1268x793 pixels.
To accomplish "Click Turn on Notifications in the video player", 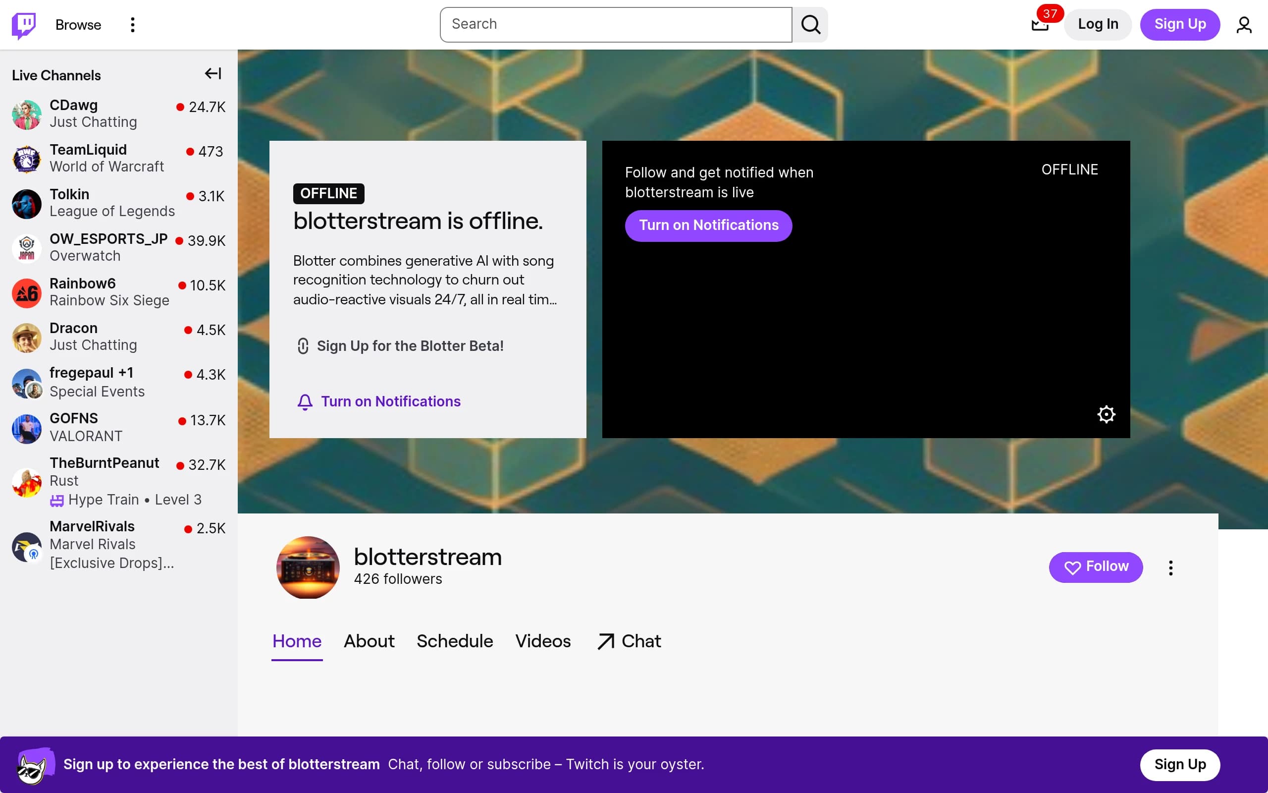I will pos(708,226).
